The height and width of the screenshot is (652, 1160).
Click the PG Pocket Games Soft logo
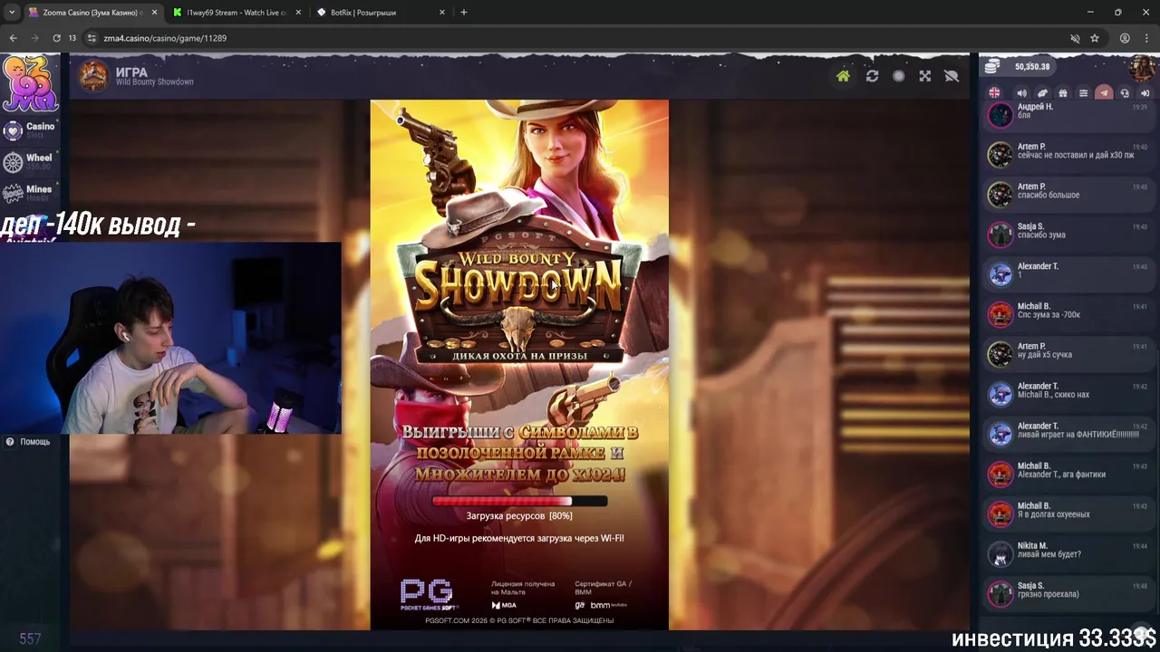(428, 594)
